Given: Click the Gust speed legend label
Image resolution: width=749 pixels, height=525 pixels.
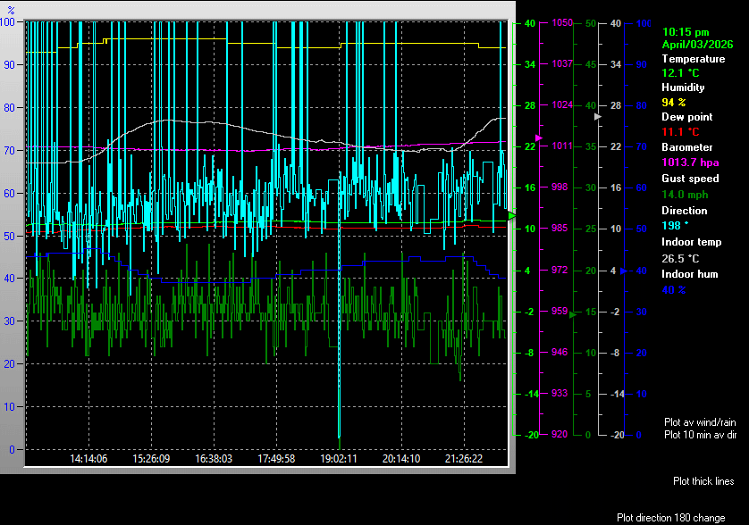Looking at the screenshot, I should [688, 179].
